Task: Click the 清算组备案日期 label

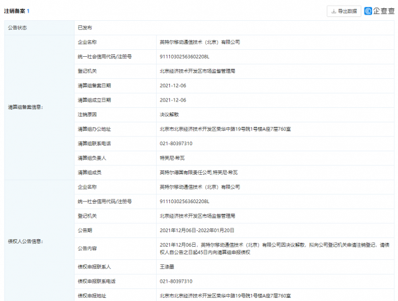Action: [x=94, y=86]
